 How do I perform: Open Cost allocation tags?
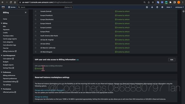[x=10, y=45]
